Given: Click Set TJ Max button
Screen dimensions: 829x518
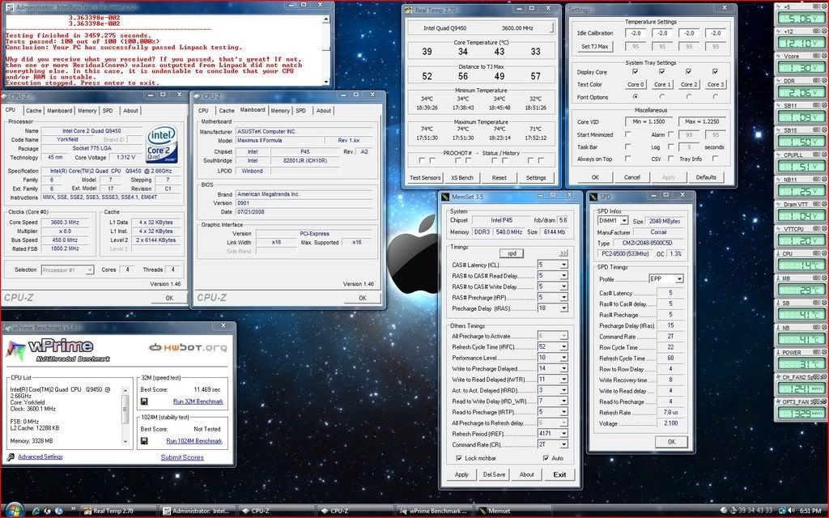Looking at the screenshot, I should pos(595,46).
